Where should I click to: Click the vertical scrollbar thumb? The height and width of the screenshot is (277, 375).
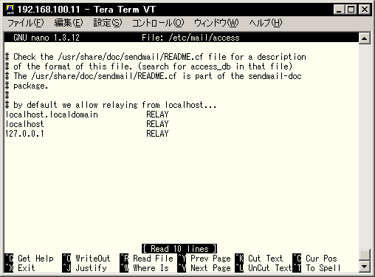point(364,254)
